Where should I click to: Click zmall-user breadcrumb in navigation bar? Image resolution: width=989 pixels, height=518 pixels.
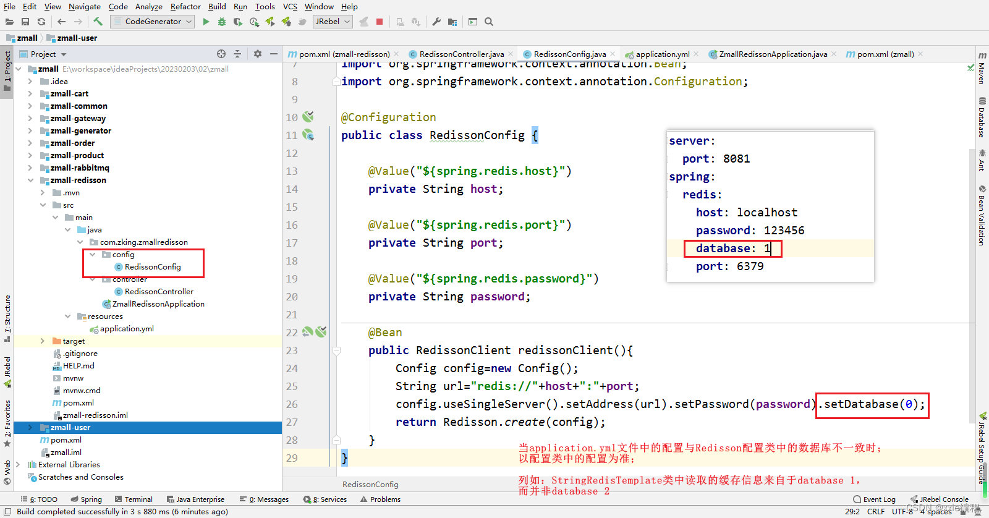point(72,38)
